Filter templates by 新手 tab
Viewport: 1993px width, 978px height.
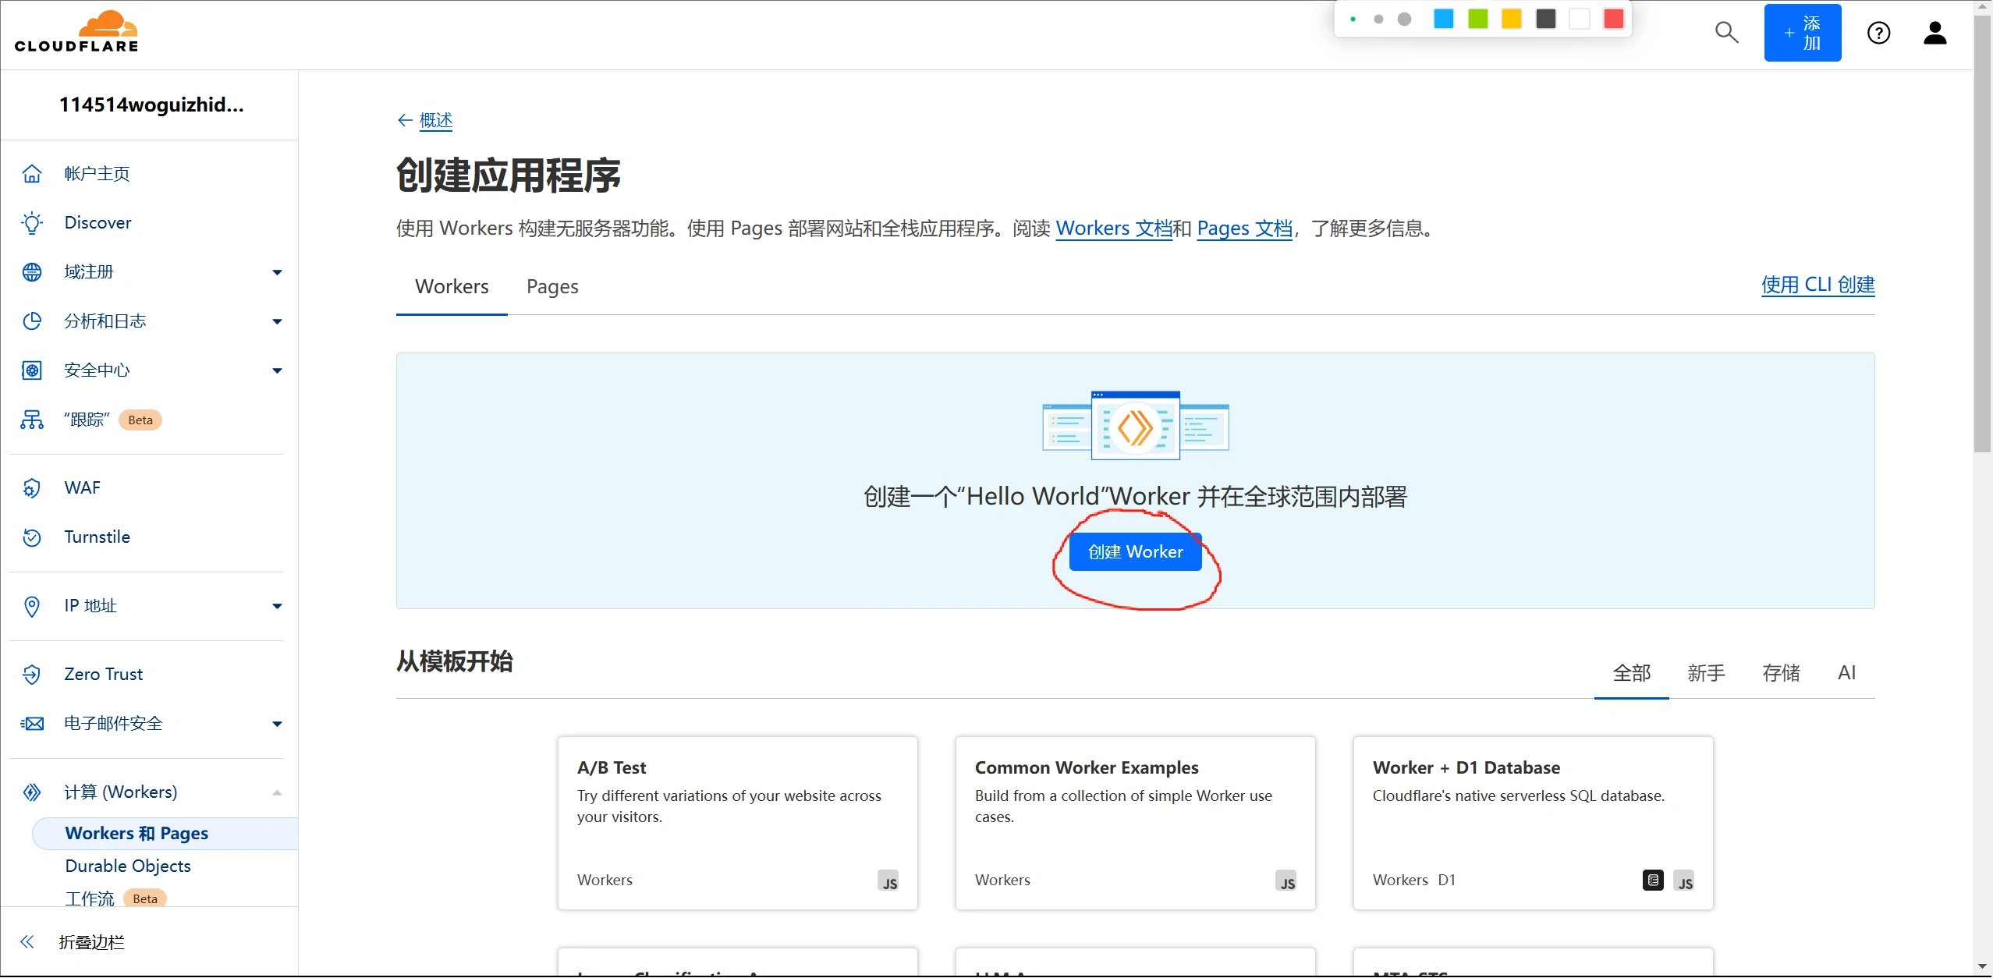pyautogui.click(x=1706, y=673)
